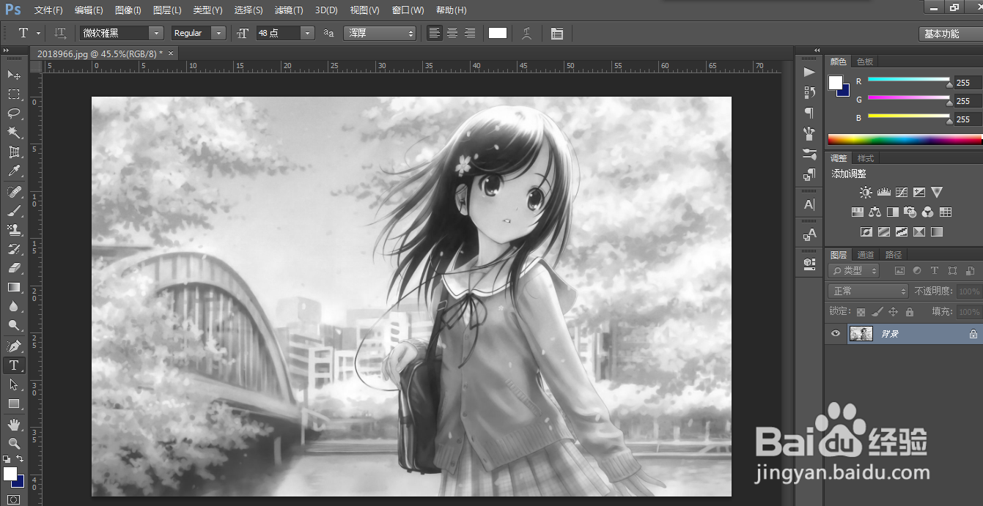Select the Clone Stamp tool

tap(14, 230)
